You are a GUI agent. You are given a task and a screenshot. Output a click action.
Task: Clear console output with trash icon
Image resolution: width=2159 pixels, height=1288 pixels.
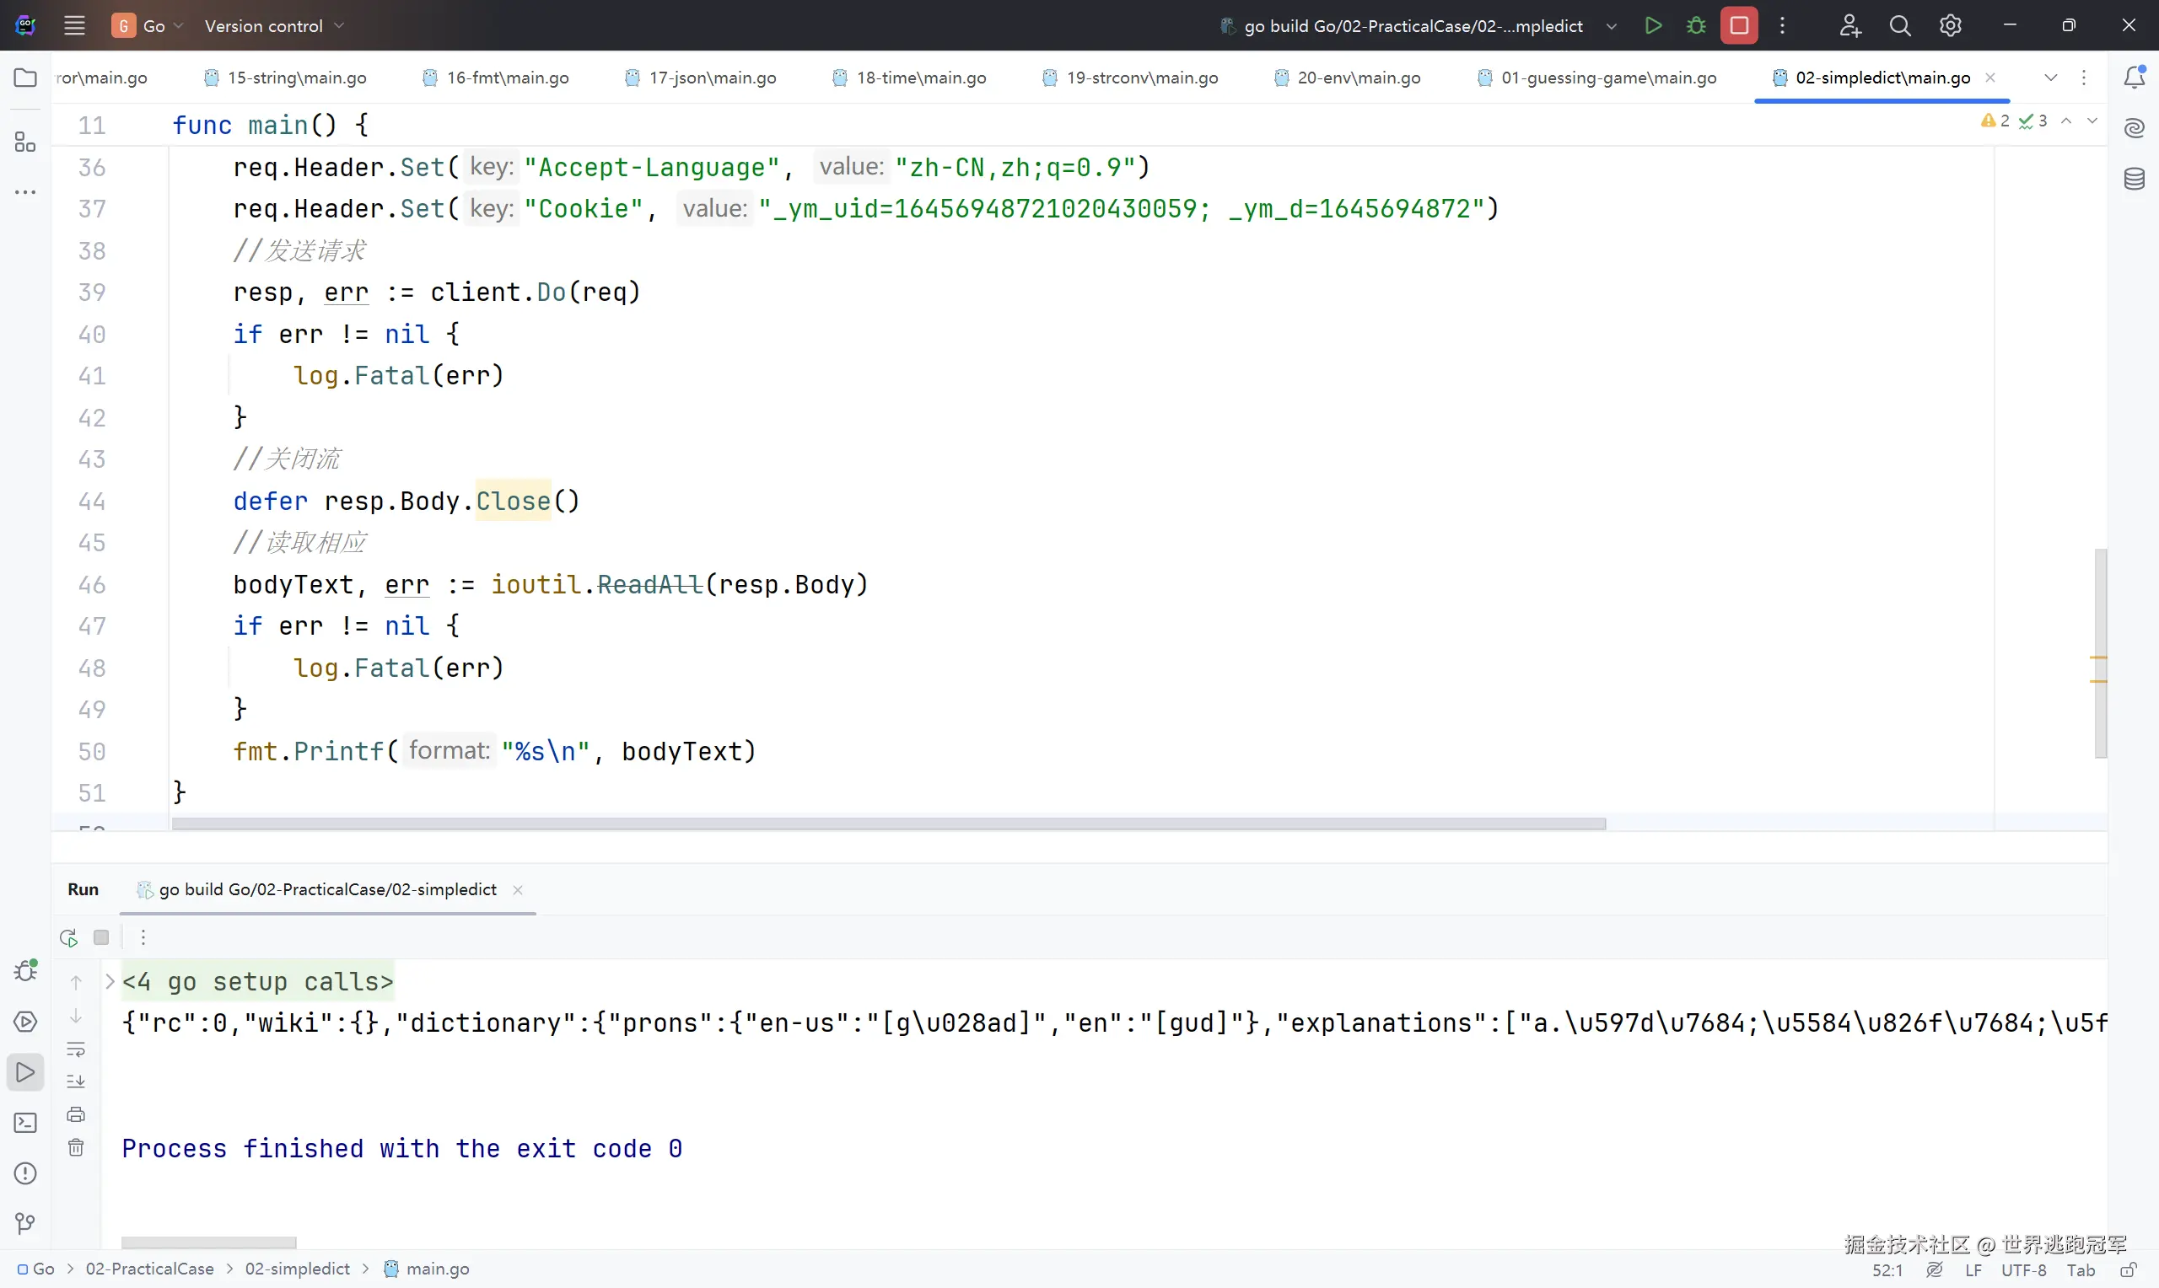tap(77, 1147)
